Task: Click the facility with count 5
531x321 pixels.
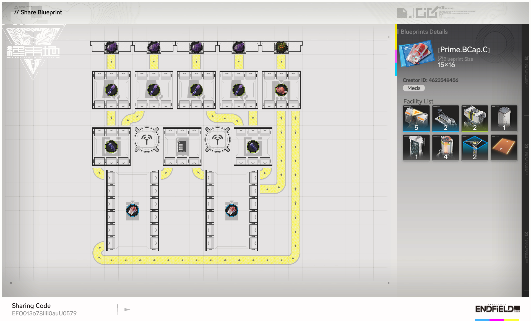Action: 416,118
